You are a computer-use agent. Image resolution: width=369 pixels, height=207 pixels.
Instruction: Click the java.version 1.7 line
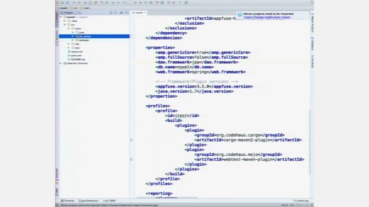(x=194, y=91)
